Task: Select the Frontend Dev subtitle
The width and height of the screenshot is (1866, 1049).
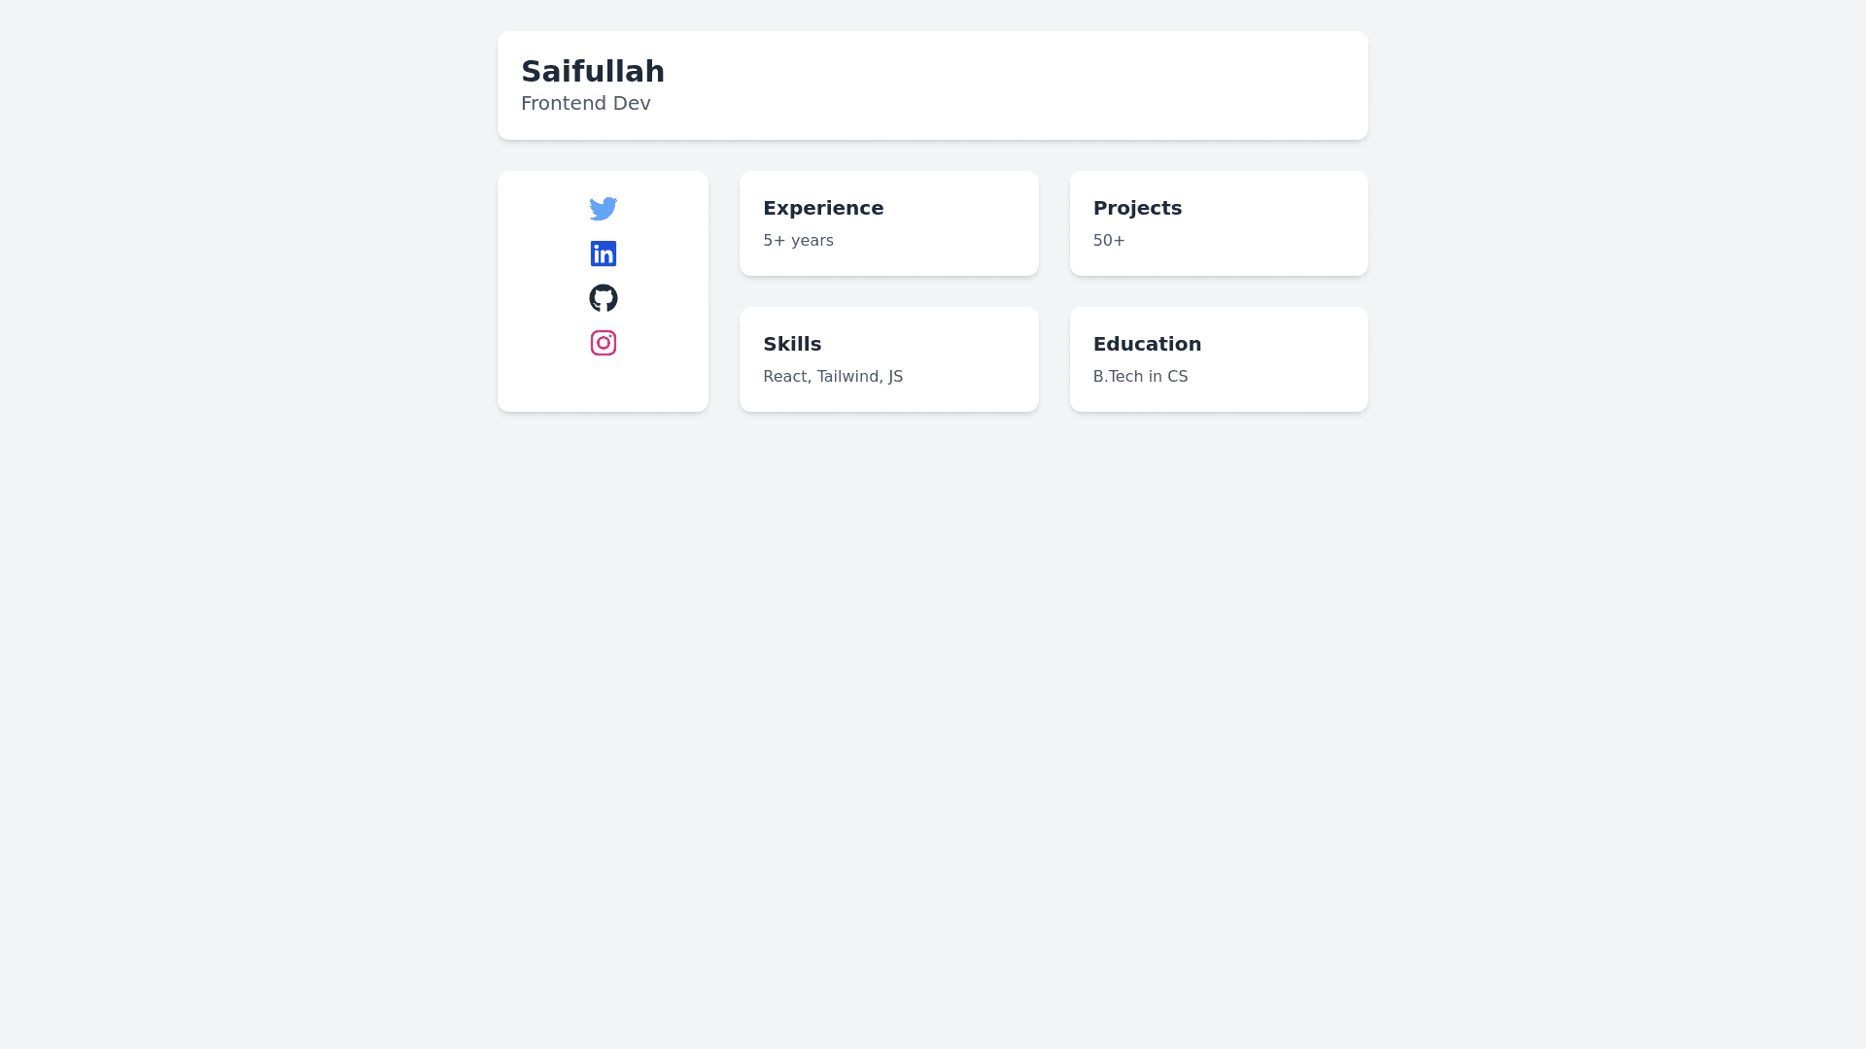Action: (x=585, y=103)
